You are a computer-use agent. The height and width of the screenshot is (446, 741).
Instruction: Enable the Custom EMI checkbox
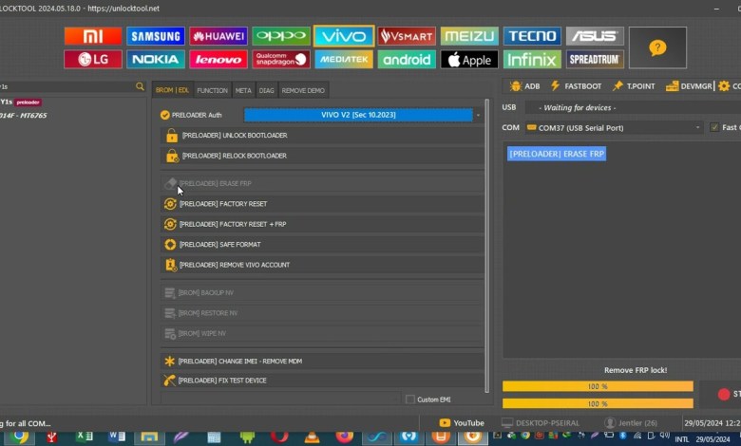(410, 400)
